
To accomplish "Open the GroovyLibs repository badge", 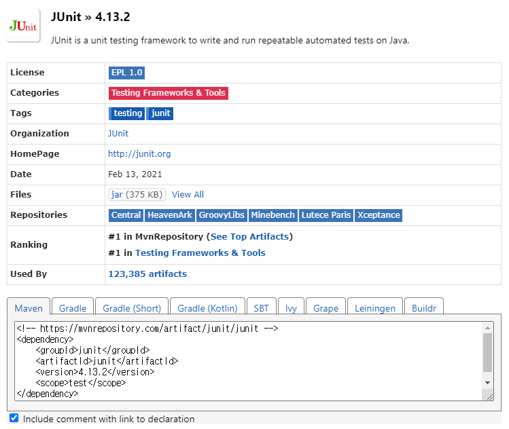I will pyautogui.click(x=222, y=215).
